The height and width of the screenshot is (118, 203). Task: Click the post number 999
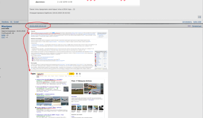[x=189, y=26]
